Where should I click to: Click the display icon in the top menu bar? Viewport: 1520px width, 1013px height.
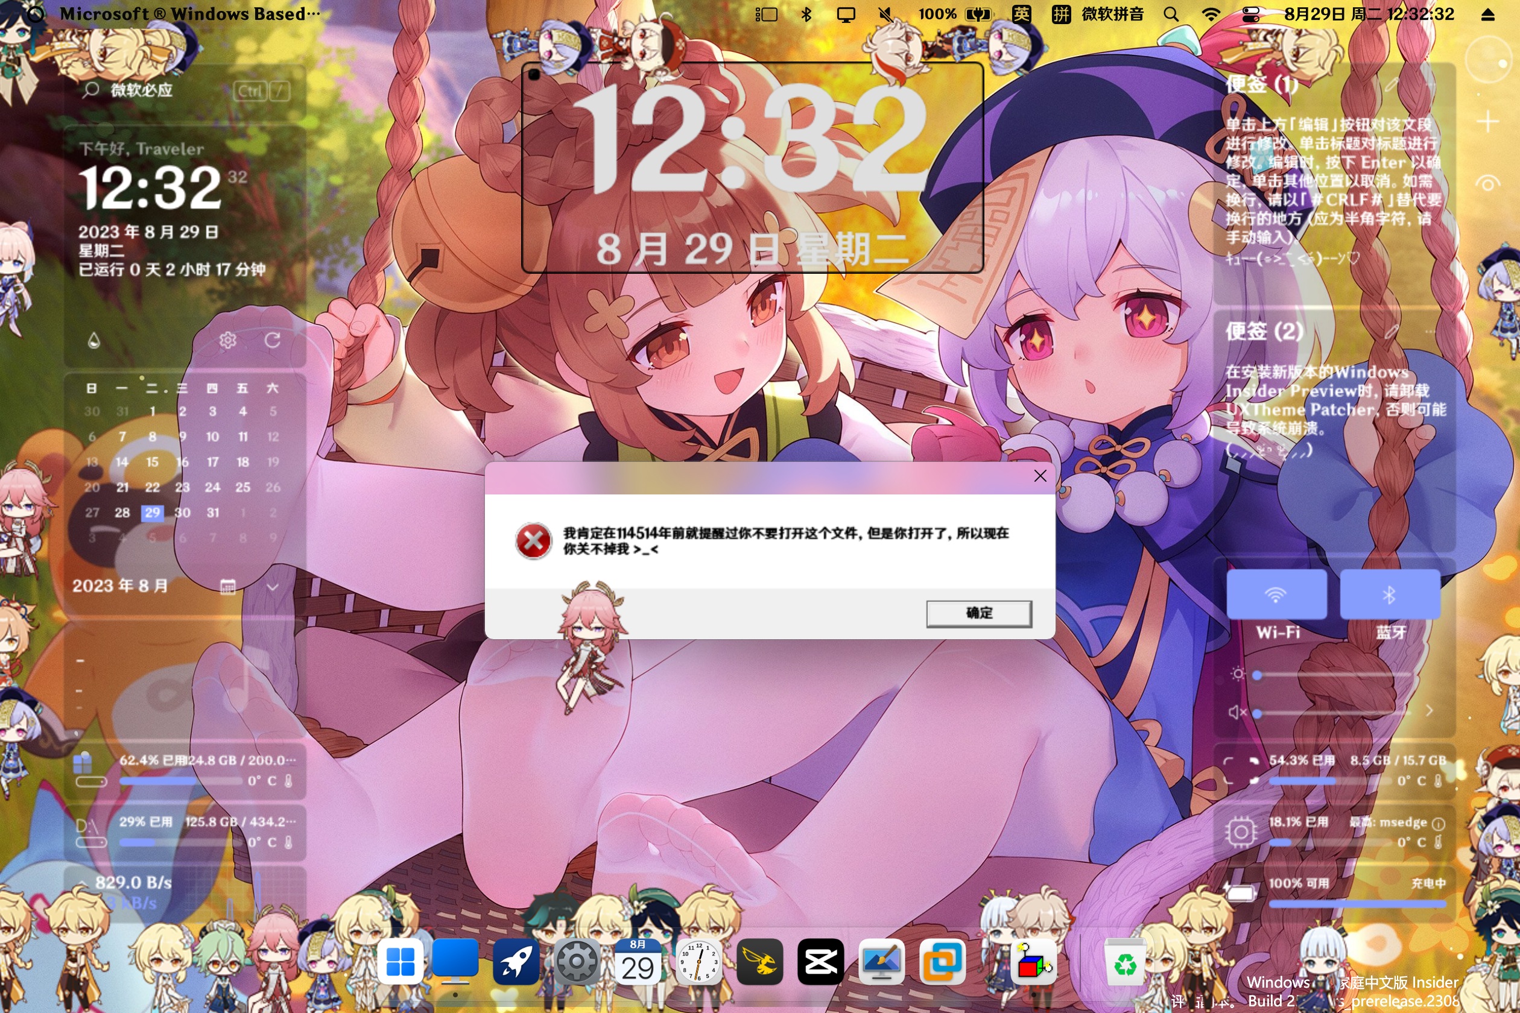pyautogui.click(x=845, y=14)
